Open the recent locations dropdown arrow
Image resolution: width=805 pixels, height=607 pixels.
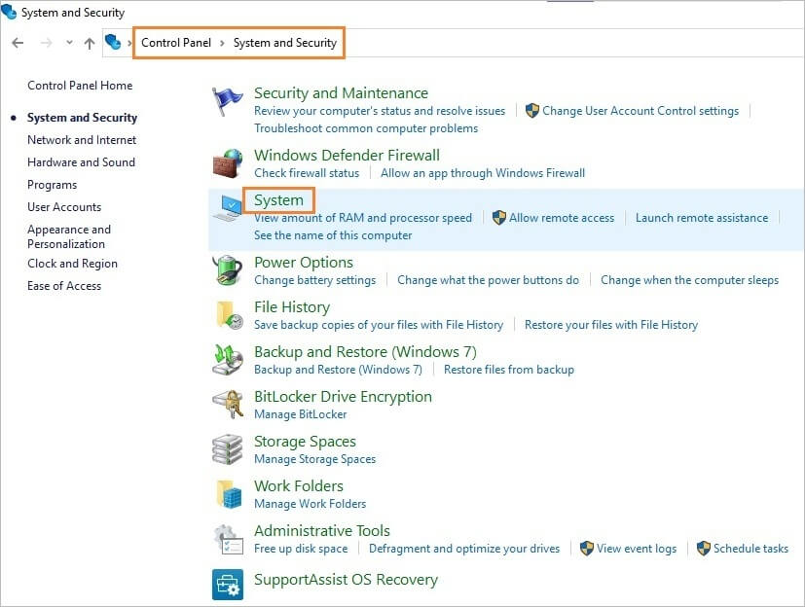coord(69,43)
